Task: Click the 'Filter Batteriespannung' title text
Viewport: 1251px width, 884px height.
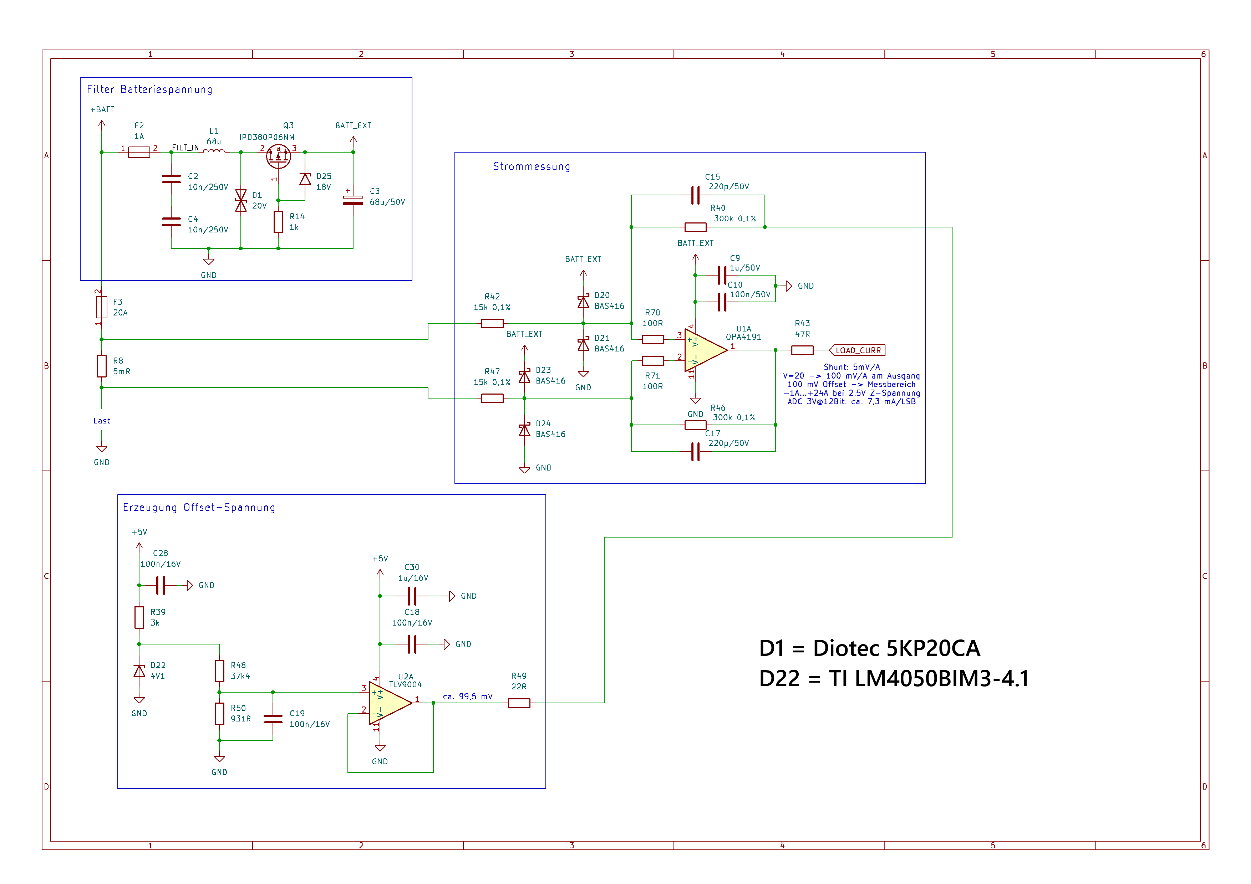Action: [149, 89]
